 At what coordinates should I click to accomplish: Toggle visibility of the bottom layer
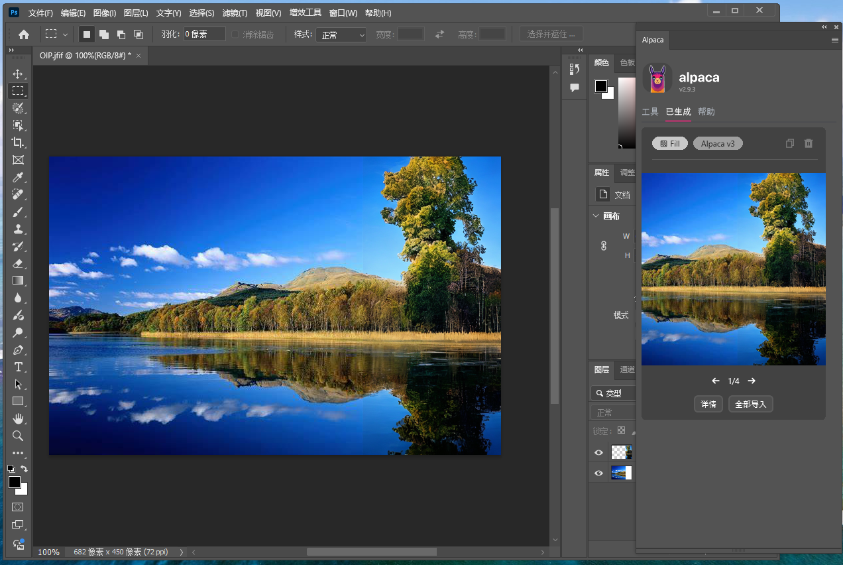coord(599,473)
